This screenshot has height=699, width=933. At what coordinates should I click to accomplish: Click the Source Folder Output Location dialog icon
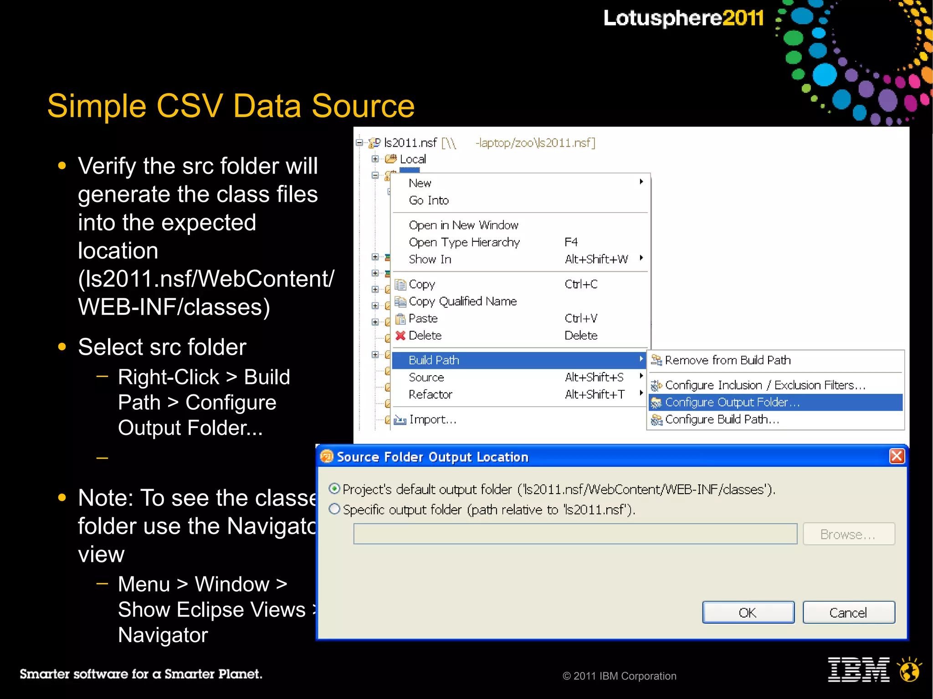[327, 456]
